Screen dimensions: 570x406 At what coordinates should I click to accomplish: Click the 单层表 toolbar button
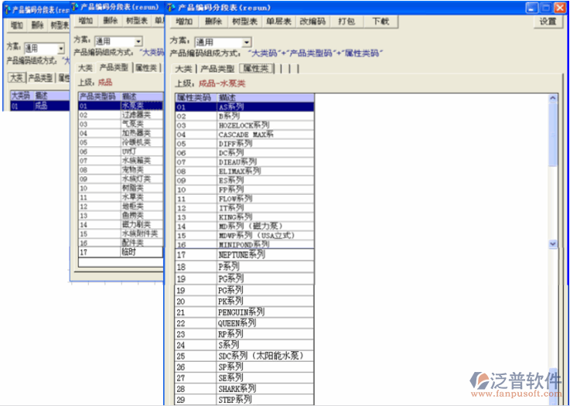279,22
